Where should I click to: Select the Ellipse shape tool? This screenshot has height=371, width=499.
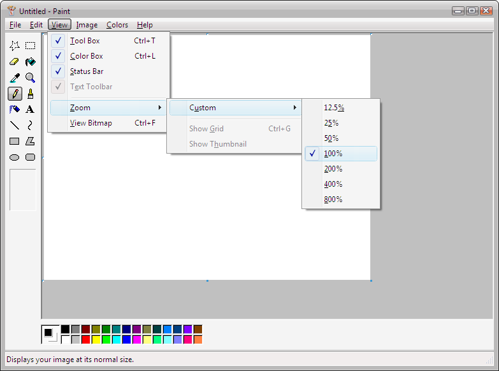tap(14, 157)
